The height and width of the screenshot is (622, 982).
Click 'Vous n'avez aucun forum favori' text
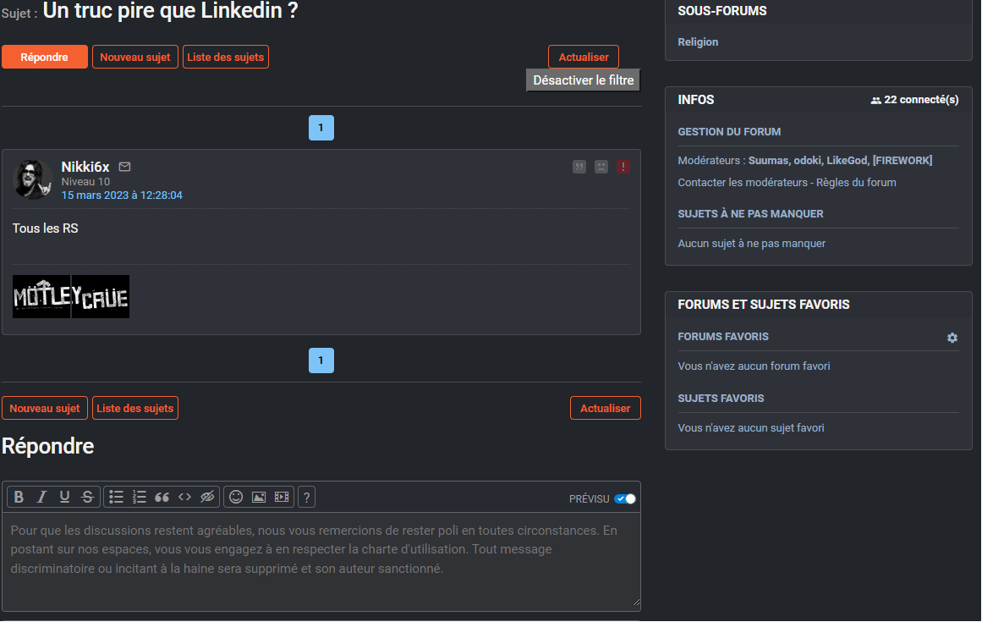754,366
